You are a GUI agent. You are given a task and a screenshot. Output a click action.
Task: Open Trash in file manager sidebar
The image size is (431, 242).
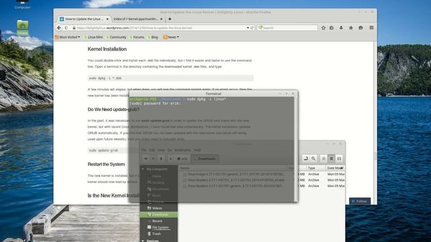tap(156, 234)
